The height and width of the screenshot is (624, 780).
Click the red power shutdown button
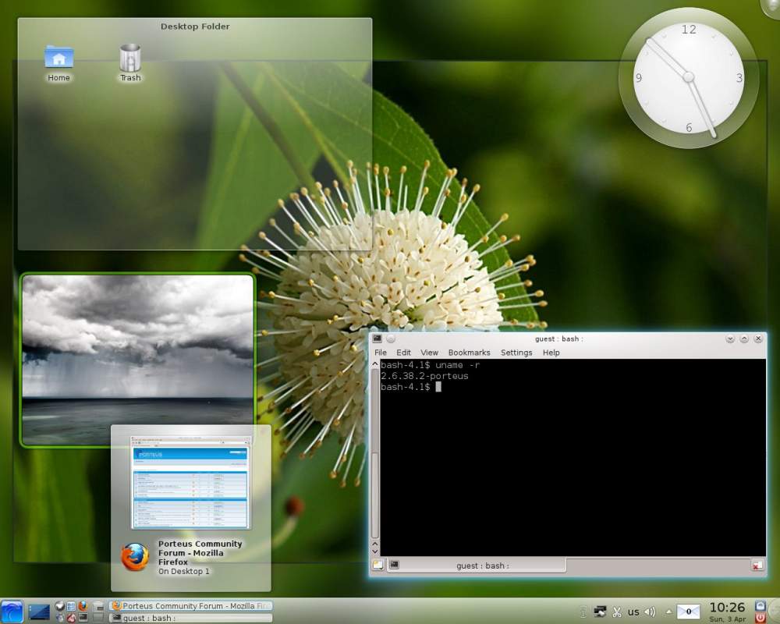[760, 617]
